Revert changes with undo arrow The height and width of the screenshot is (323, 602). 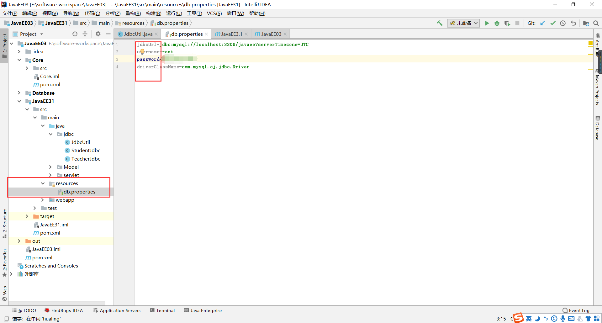pyautogui.click(x=573, y=23)
